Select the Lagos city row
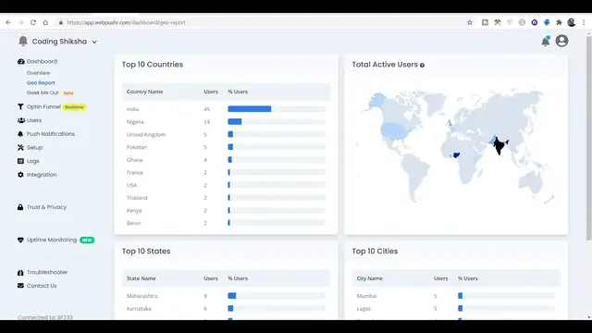Image resolution: width=592 pixels, height=333 pixels. (456, 308)
